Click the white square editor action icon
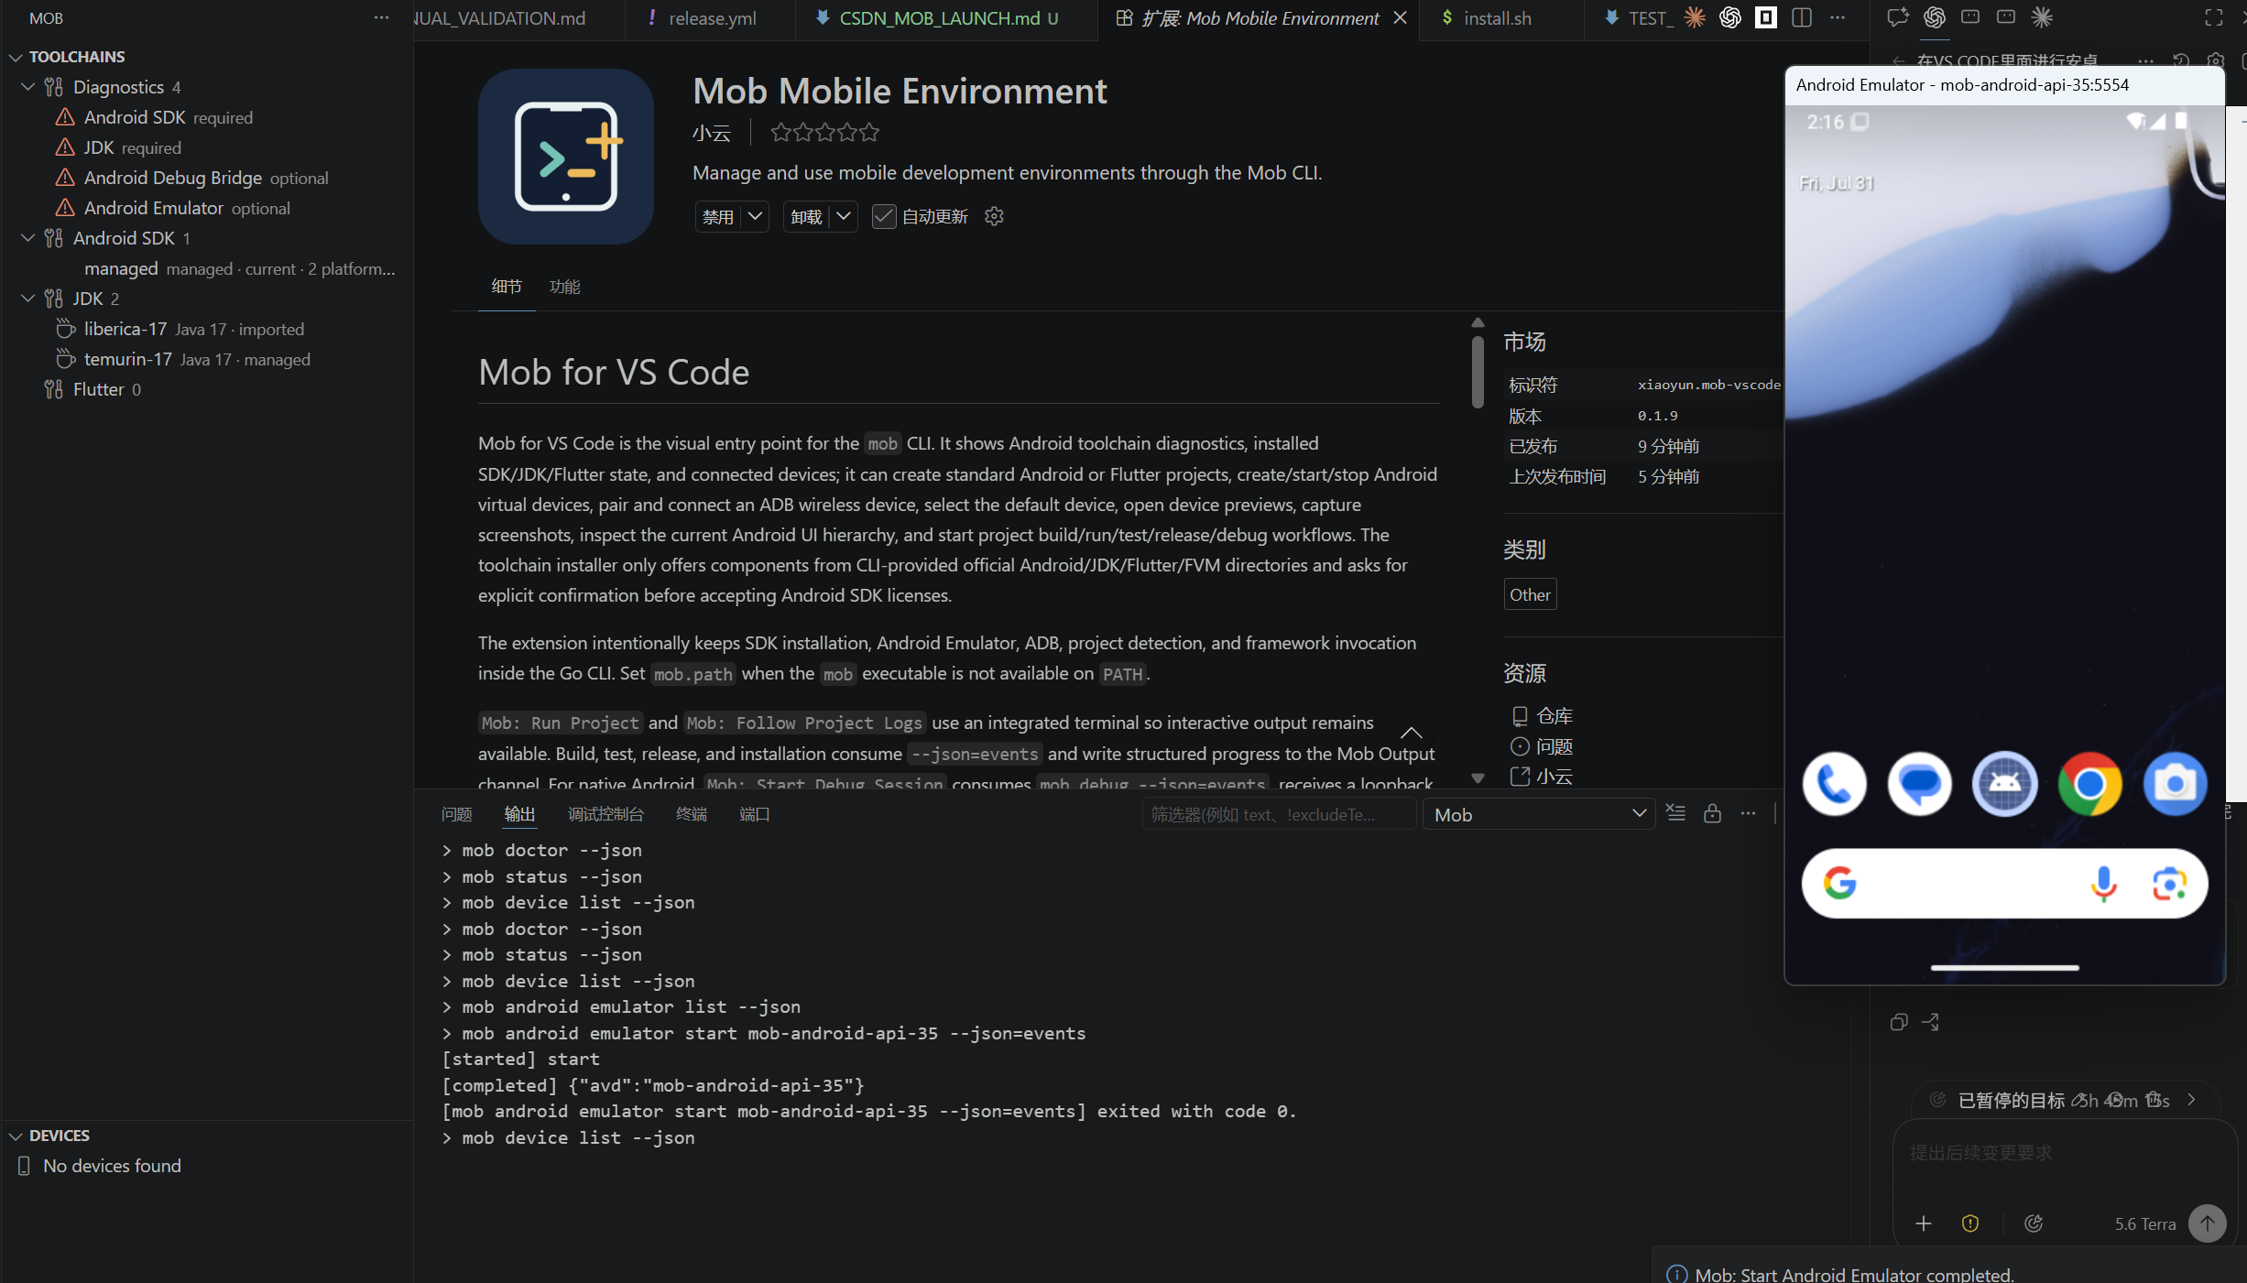Screen dimensions: 2247x1283 click(x=1765, y=17)
